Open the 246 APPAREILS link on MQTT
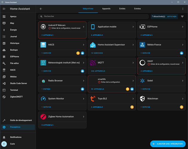188x149 pixels. [x=98, y=71]
